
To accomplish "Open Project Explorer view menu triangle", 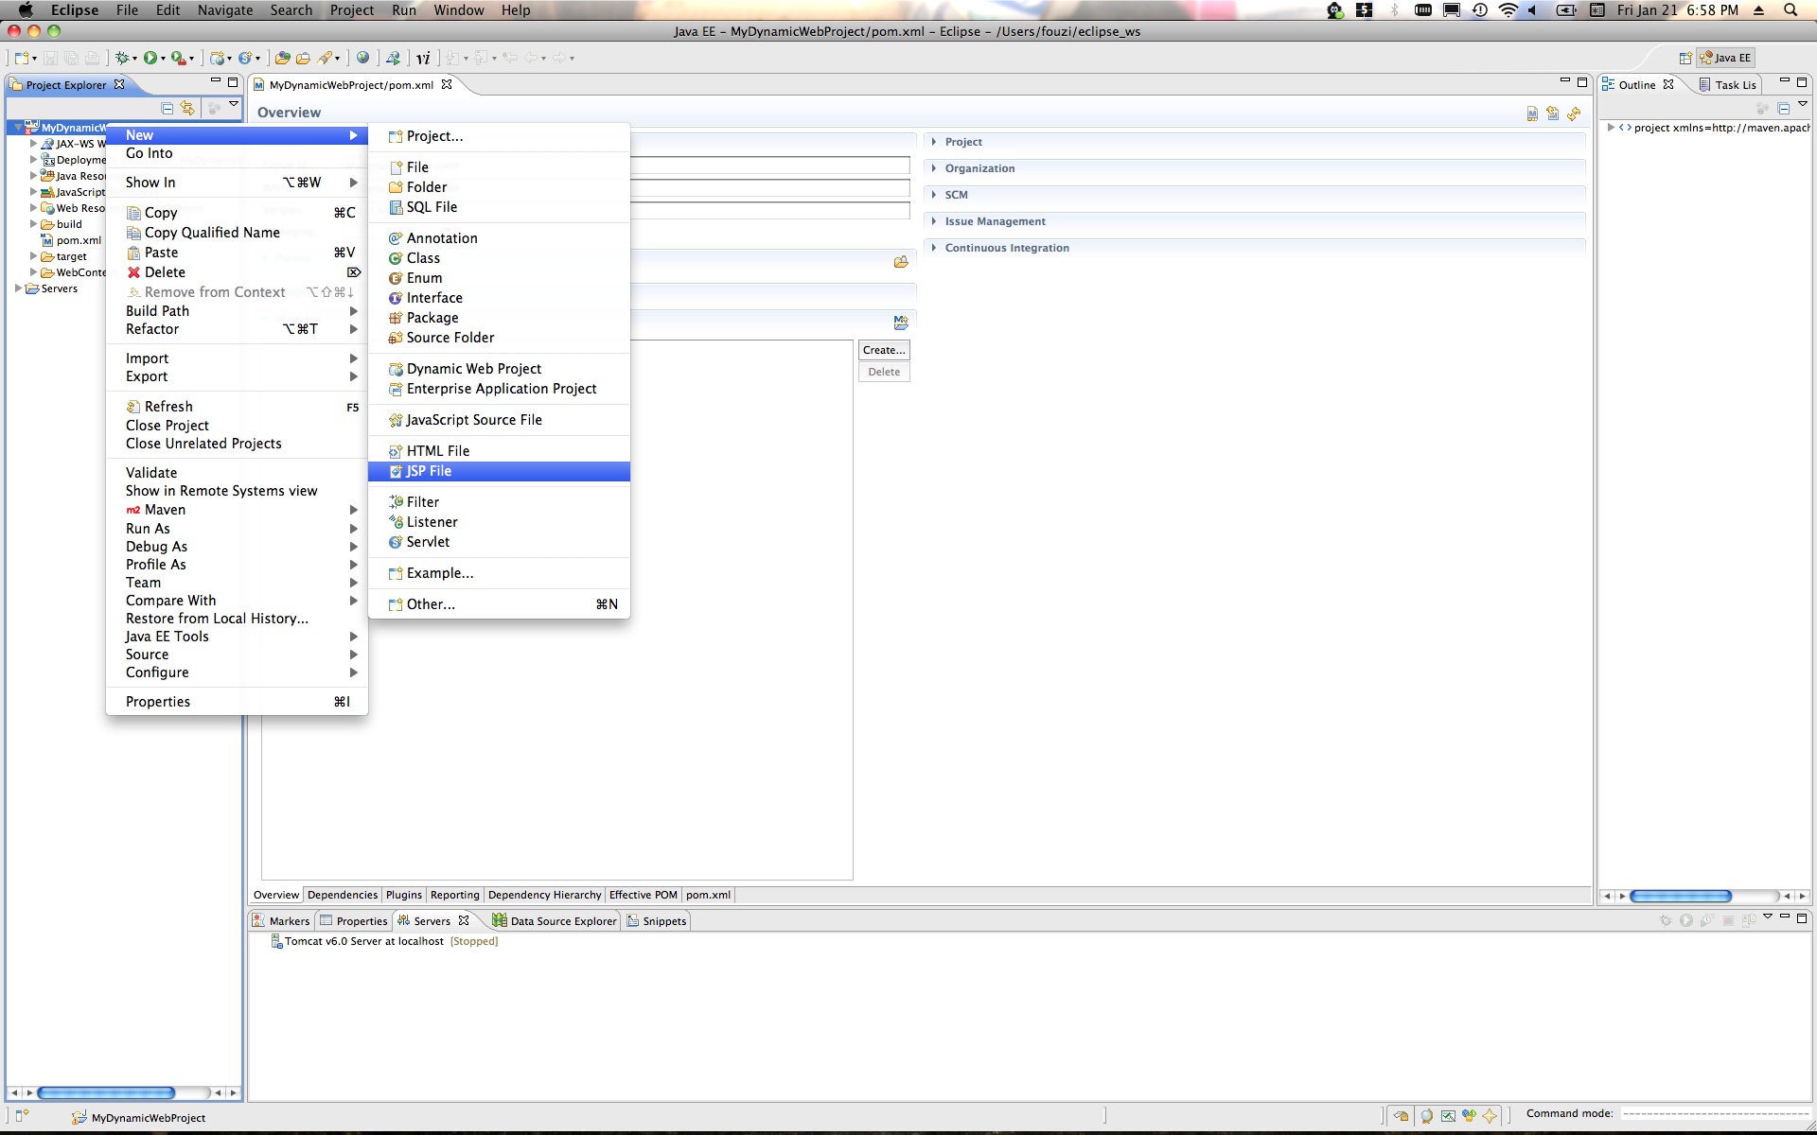I will (x=234, y=104).
